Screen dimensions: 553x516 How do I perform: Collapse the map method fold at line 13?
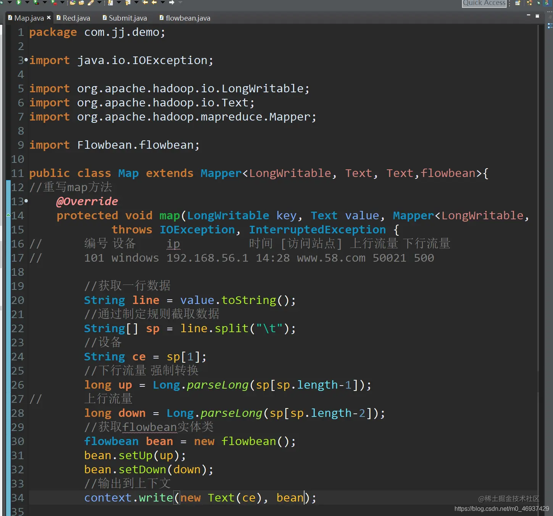click(x=26, y=201)
